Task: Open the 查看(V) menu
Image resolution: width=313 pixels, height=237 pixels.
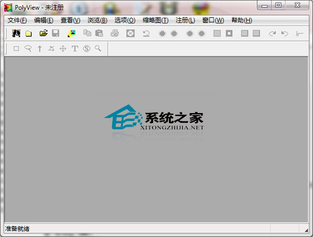Action: click(x=71, y=20)
